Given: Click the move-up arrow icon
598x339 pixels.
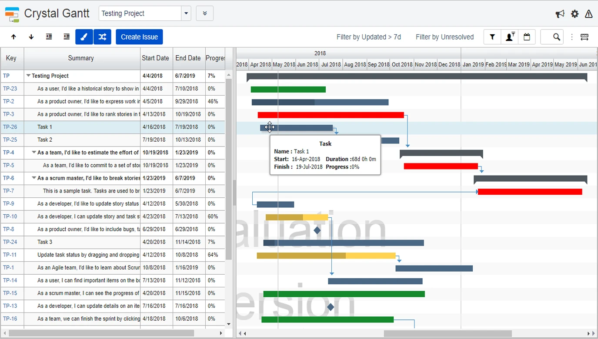Looking at the screenshot, I should point(13,37).
